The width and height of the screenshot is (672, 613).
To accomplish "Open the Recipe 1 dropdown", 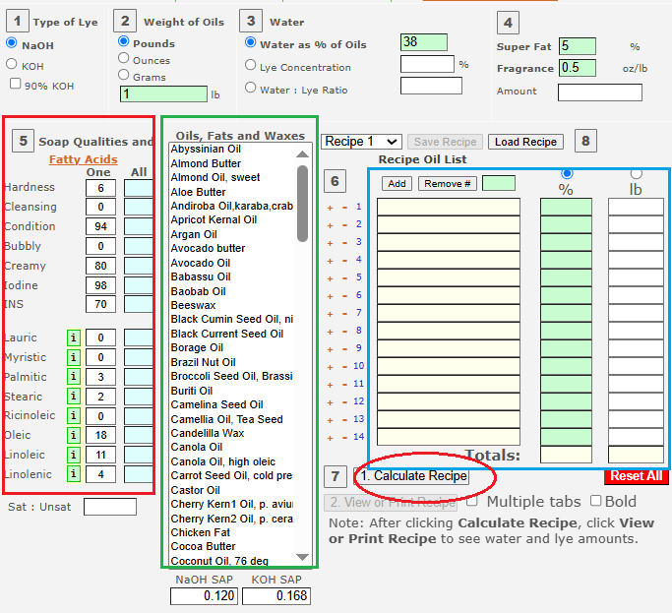I will click(x=361, y=142).
